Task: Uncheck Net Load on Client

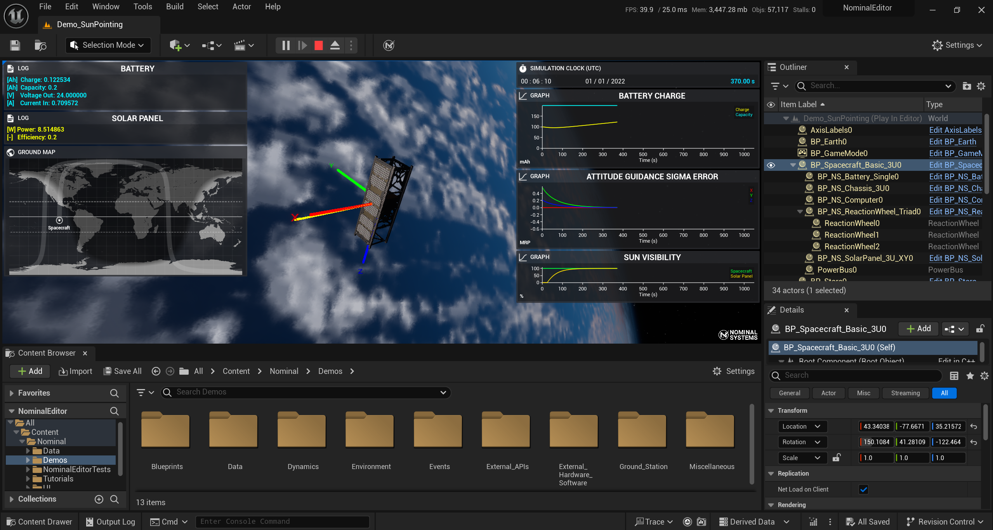Action: click(863, 489)
